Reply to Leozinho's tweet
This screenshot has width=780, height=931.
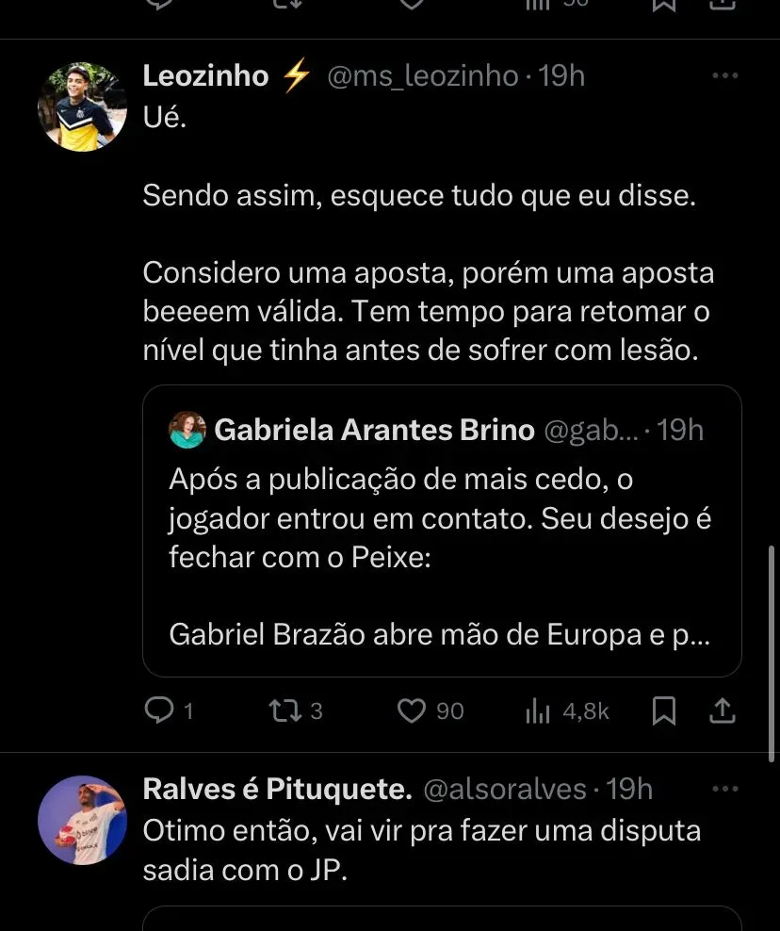pyautogui.click(x=159, y=710)
